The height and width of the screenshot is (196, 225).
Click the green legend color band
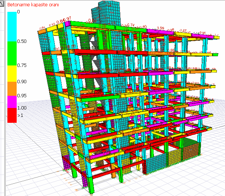click(12, 54)
